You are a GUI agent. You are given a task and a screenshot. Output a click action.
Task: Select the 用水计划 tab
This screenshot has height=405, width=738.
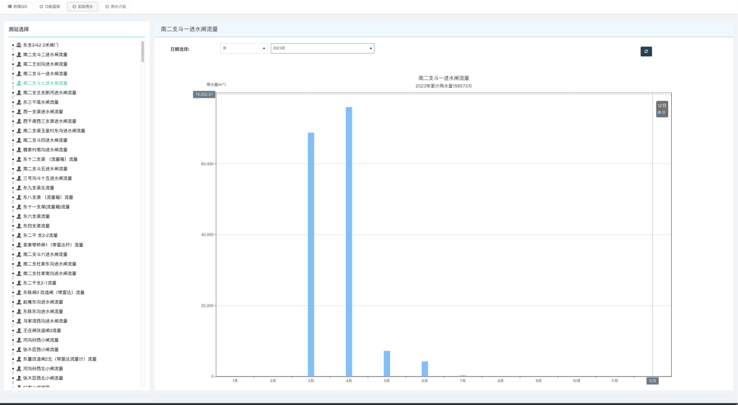coord(114,6)
